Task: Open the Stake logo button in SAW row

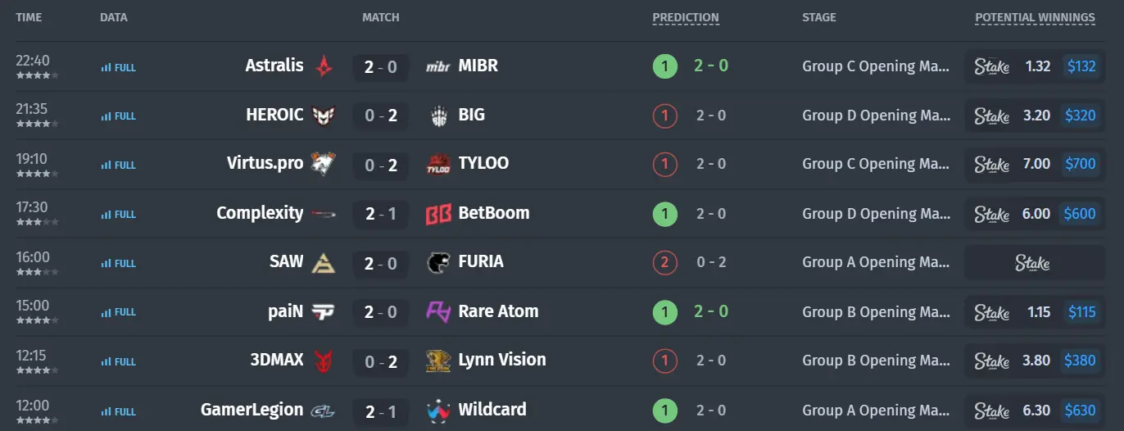Action: (x=1032, y=263)
